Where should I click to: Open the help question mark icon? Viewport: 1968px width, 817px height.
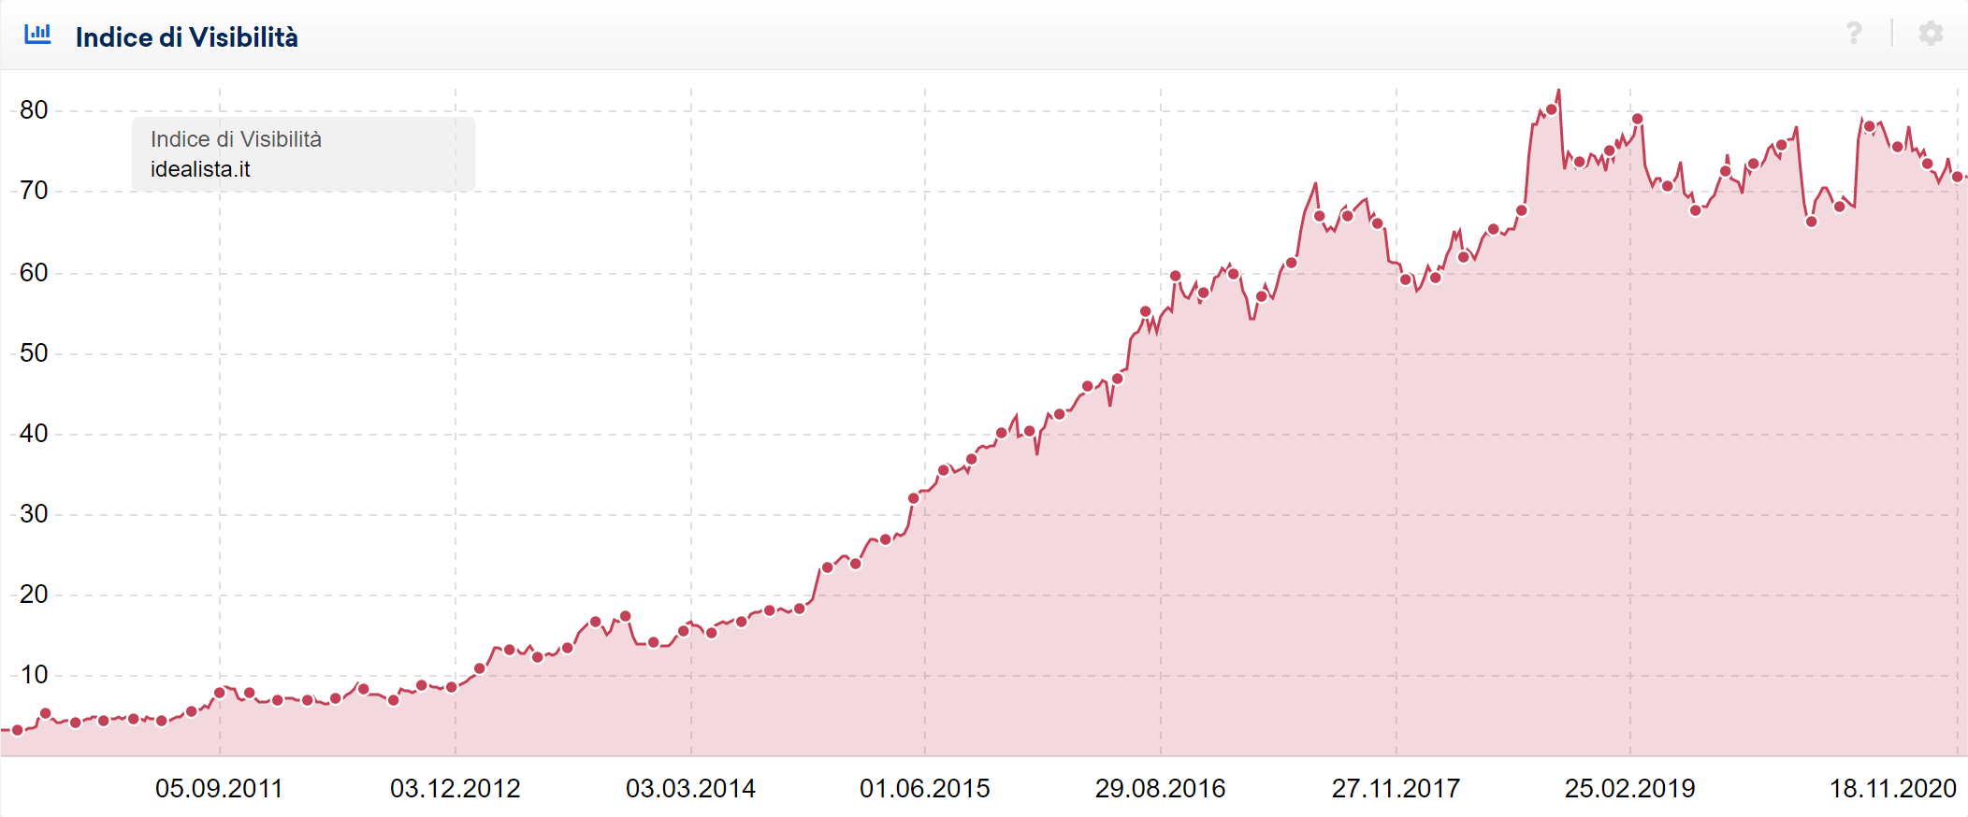point(1854,34)
